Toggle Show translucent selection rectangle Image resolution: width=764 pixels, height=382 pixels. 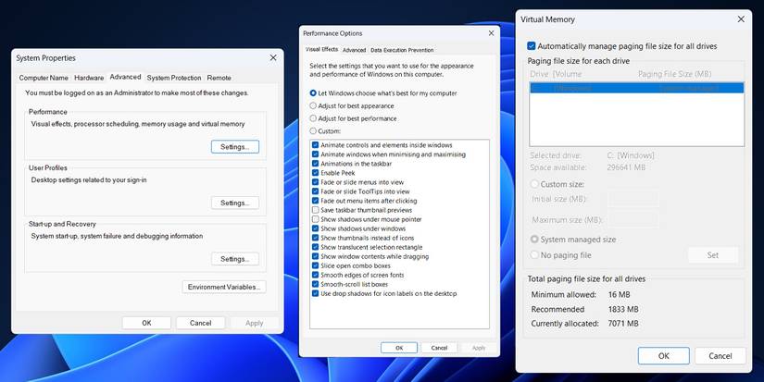click(315, 247)
